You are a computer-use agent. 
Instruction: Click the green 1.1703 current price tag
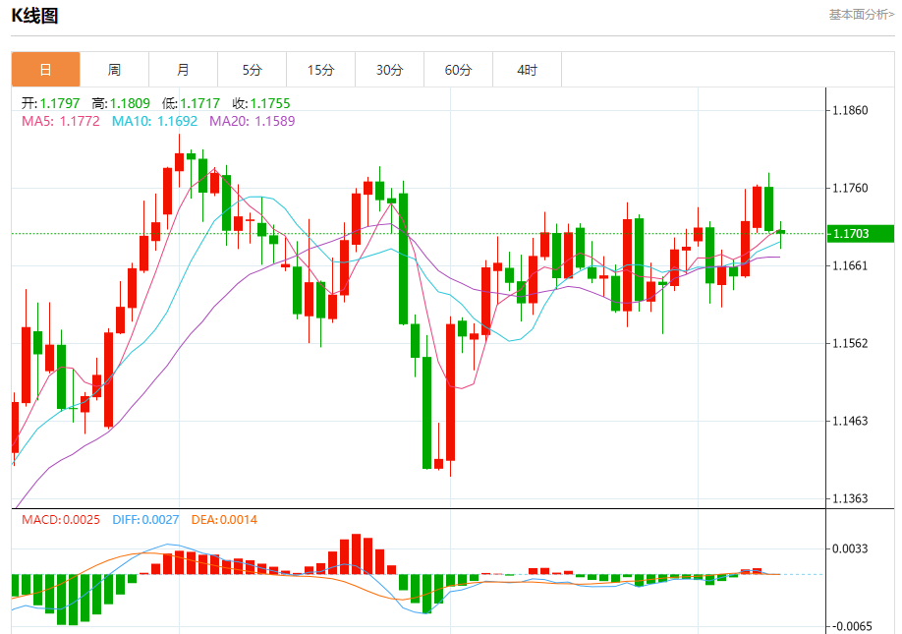858,233
